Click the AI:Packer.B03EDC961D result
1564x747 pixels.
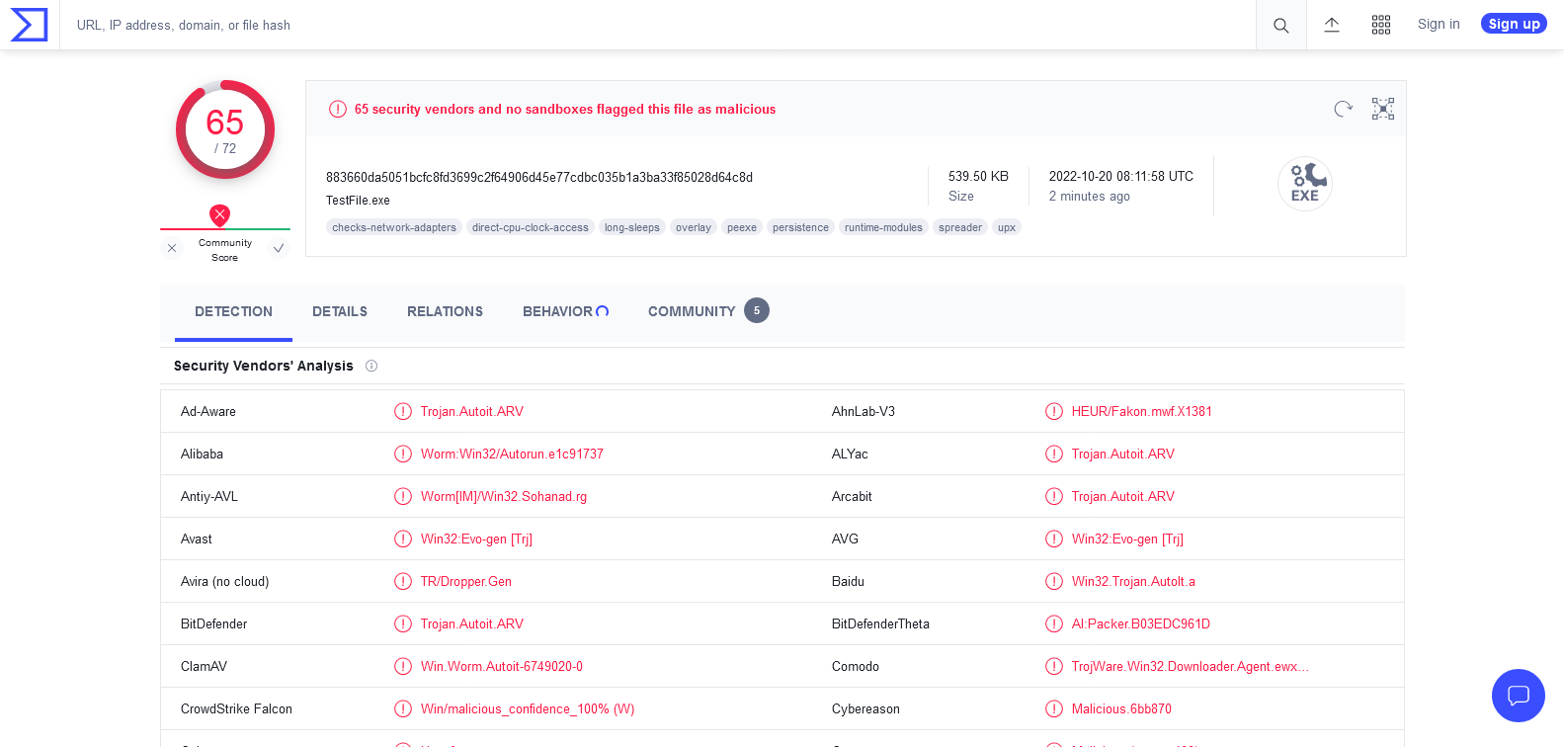coord(1141,623)
